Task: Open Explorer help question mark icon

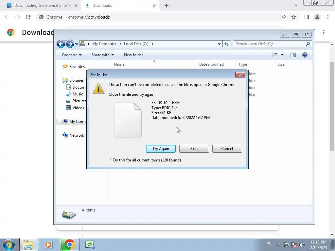Action: point(305,55)
